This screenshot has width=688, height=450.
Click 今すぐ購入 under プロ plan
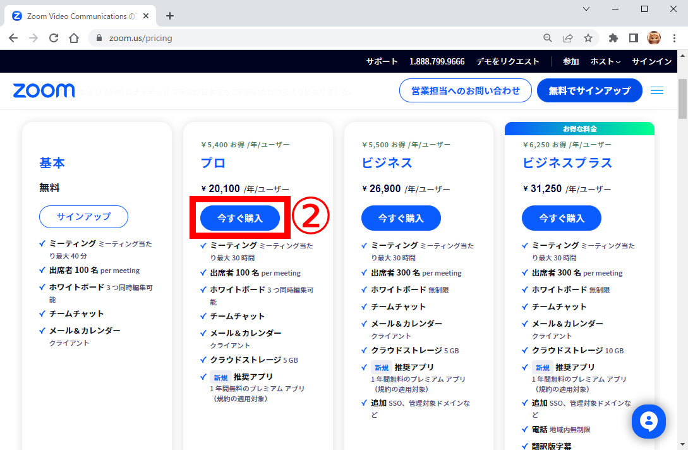point(240,218)
